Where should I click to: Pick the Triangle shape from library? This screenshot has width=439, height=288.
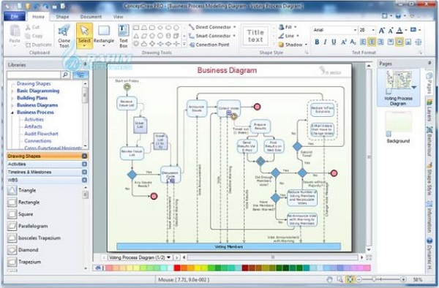point(22,190)
